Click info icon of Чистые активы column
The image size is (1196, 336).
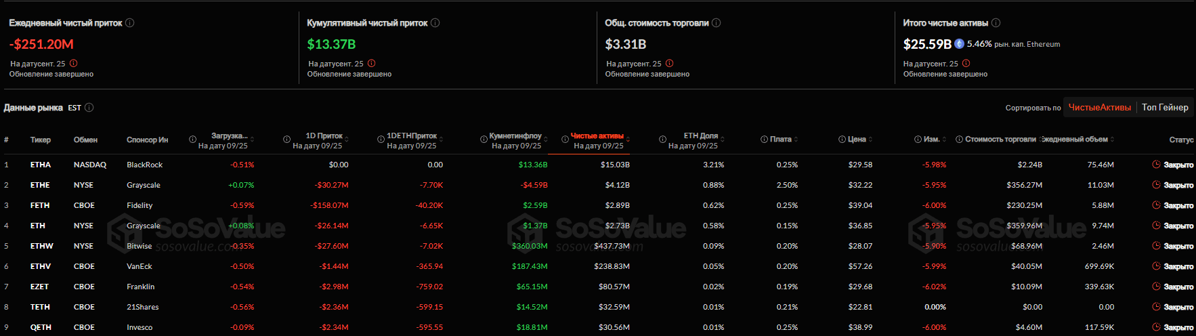[x=565, y=140]
